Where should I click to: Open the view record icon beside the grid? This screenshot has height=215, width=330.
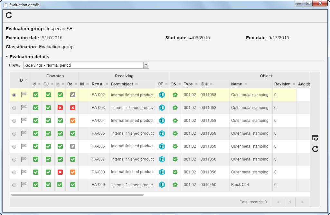click(315, 138)
